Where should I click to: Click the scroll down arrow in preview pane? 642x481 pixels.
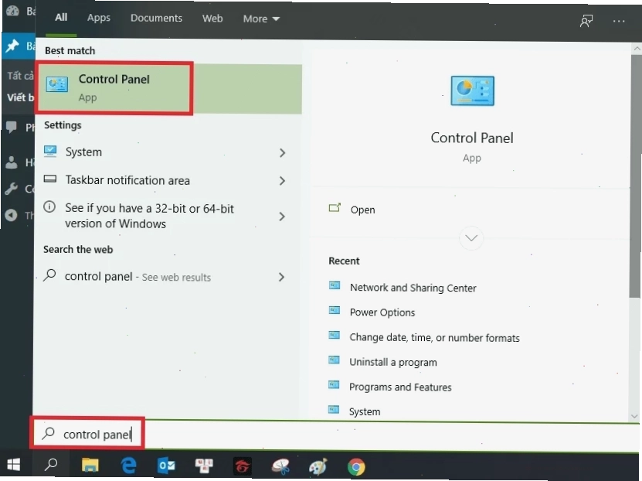(x=635, y=416)
